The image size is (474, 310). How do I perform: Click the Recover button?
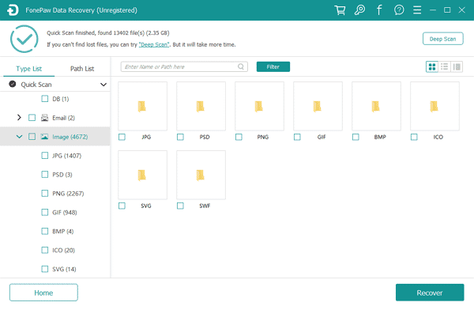coord(430,293)
